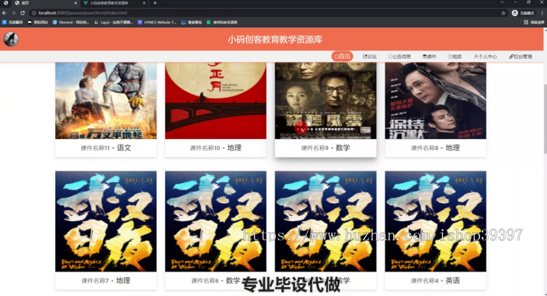Click the caption 课件名称7 - 地理
Image resolution: width=547 pixels, height=296 pixels.
pos(106,280)
